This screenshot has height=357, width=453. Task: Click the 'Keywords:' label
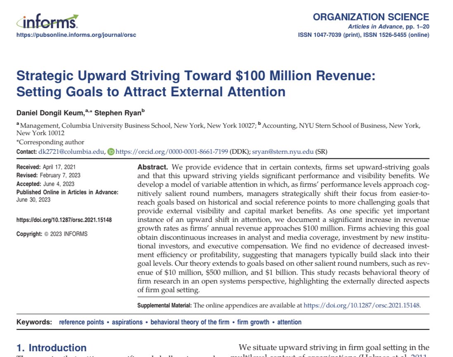34,322
